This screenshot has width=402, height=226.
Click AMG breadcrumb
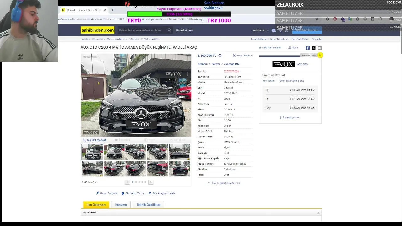155,39
